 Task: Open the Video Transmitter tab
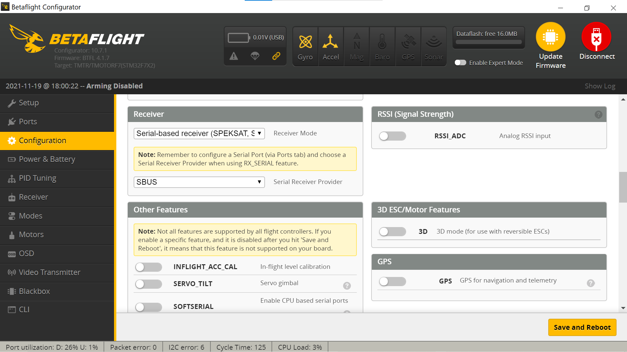tap(57, 272)
